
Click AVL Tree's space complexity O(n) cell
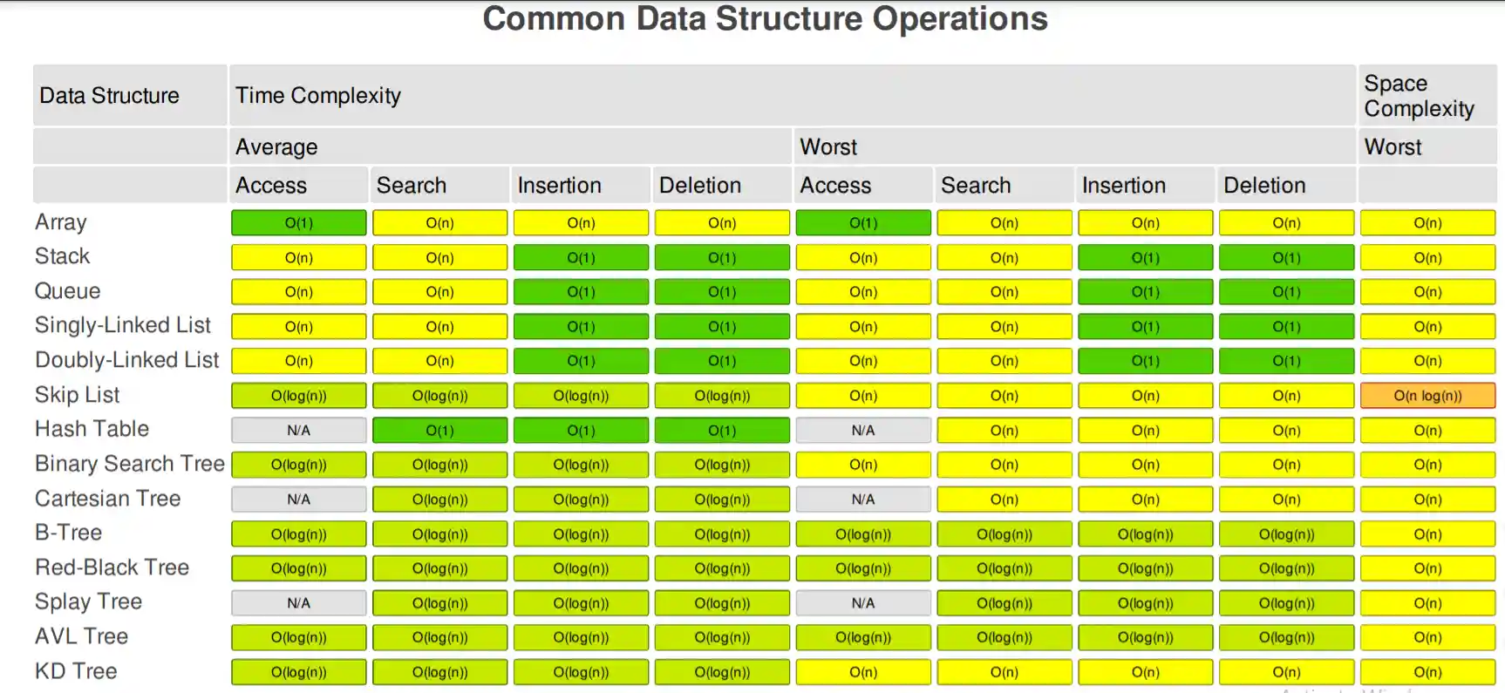click(1427, 637)
